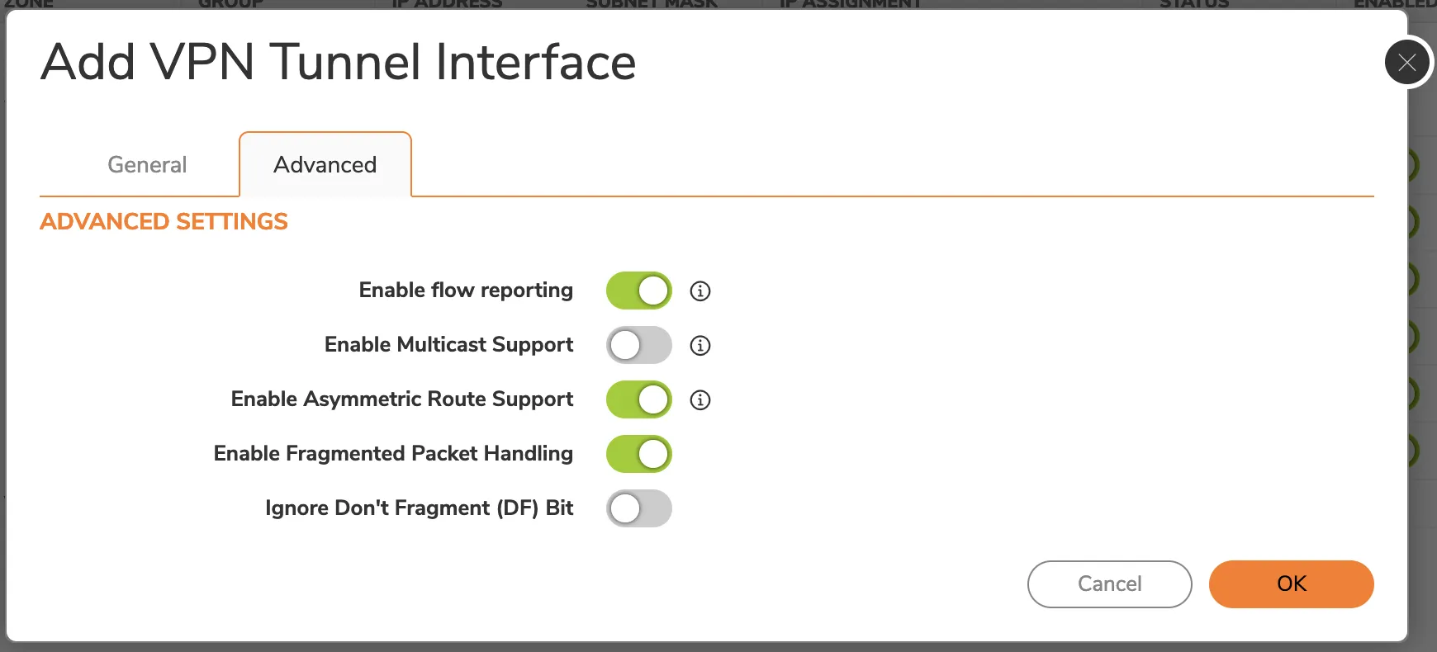Viewport: 1437px width, 652px height.
Task: Cancel the Add VPN Tunnel Interface dialog
Action: click(1108, 583)
